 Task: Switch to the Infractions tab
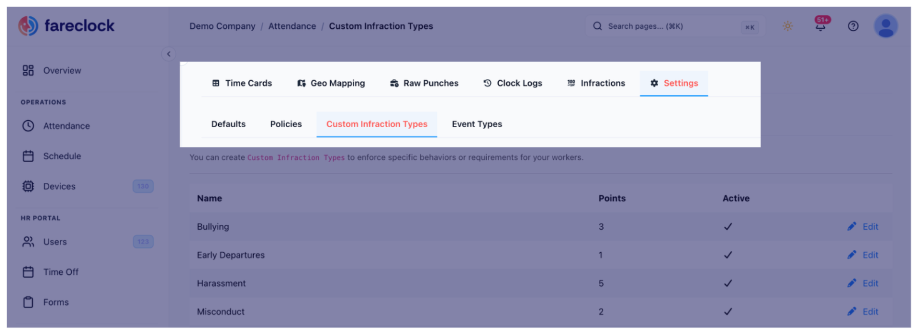596,83
